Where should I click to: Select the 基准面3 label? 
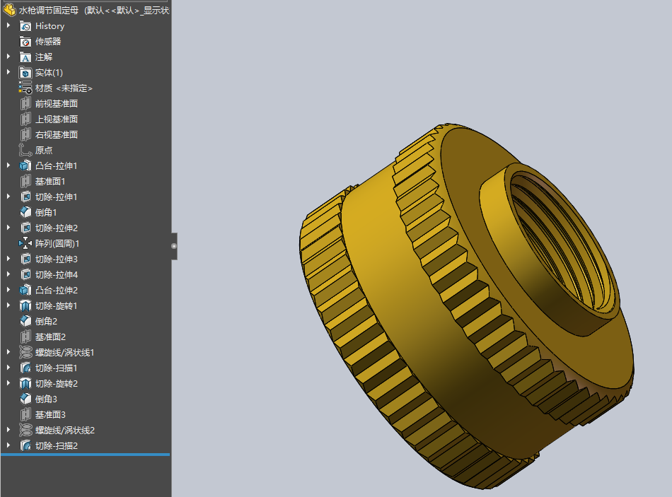(50, 415)
